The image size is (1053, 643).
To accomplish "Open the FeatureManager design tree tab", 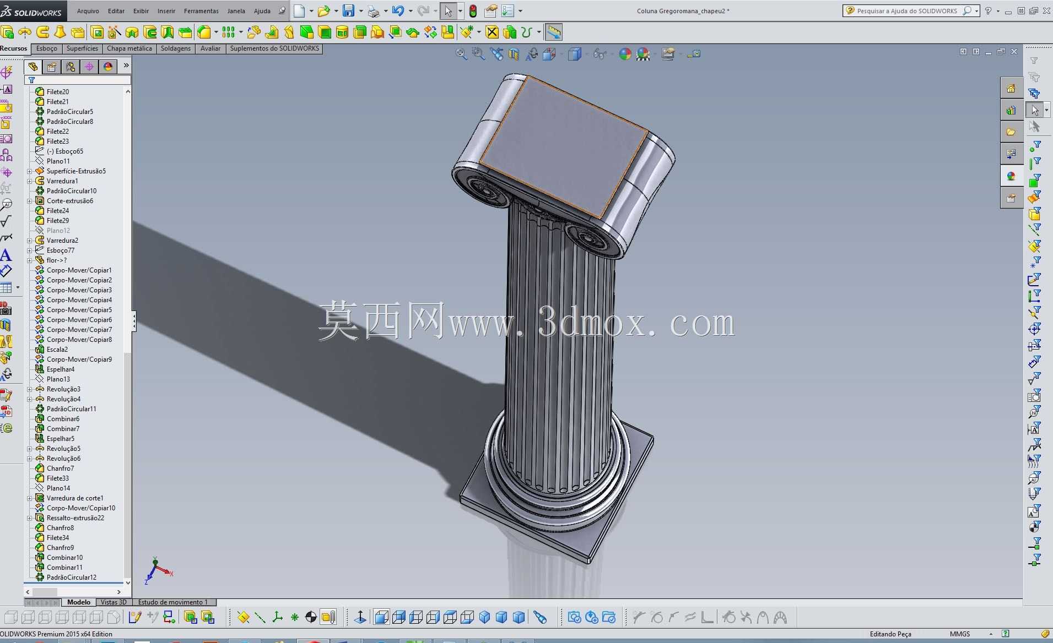I will [x=33, y=67].
